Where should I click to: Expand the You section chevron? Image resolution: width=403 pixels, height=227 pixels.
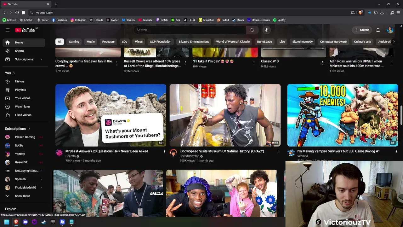point(14,73)
